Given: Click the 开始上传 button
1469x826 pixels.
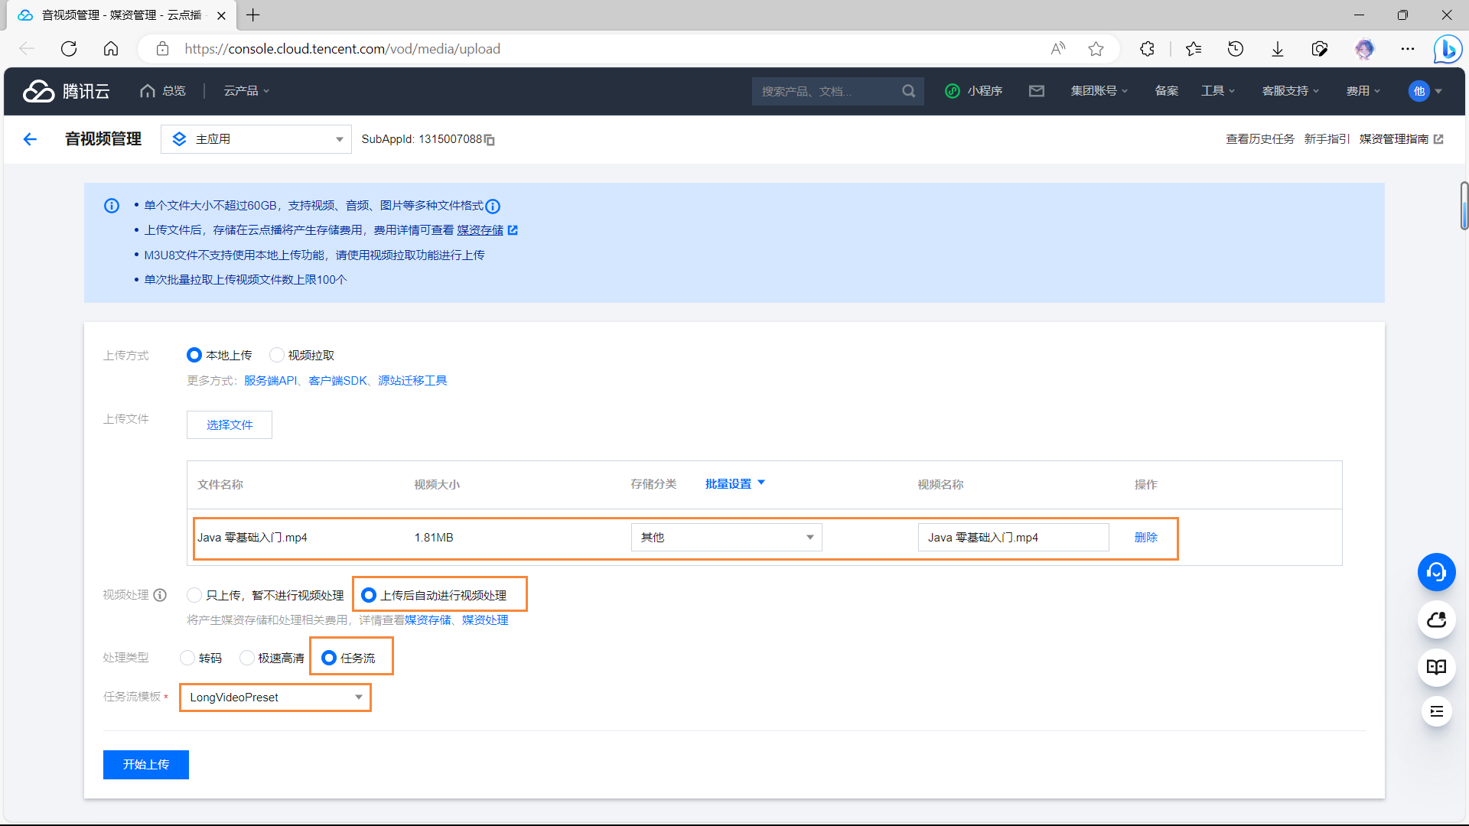Looking at the screenshot, I should coord(145,765).
